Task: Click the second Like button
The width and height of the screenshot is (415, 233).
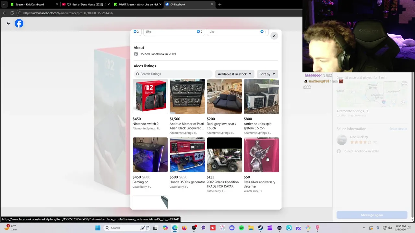Action: click(x=212, y=32)
